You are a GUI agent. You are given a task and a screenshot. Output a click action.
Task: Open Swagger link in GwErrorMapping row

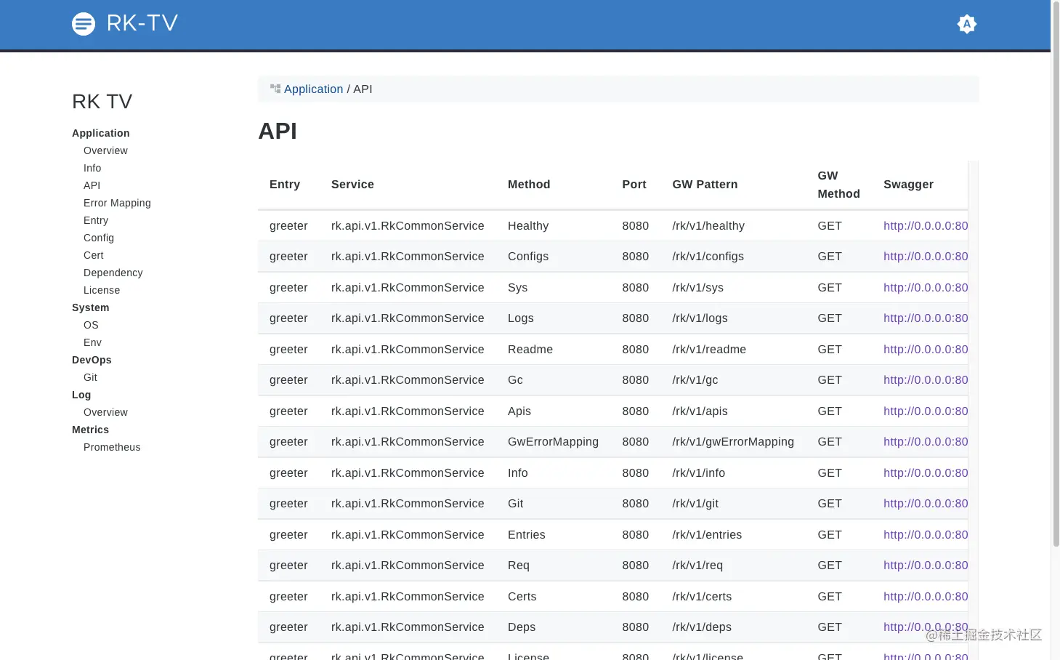point(926,442)
